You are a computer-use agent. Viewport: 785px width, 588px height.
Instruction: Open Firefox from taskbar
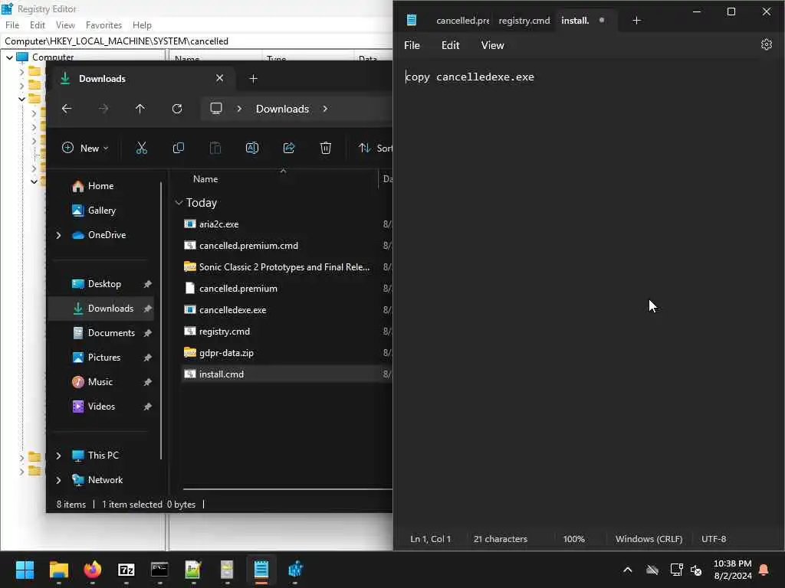click(x=92, y=569)
